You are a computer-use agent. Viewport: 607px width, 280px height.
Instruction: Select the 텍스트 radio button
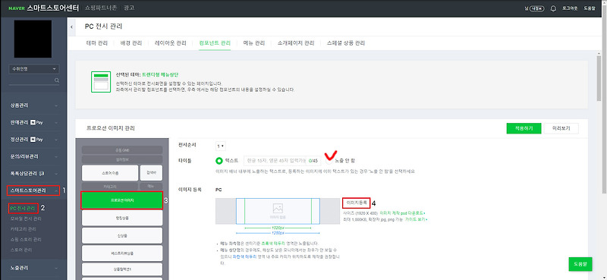click(x=219, y=160)
